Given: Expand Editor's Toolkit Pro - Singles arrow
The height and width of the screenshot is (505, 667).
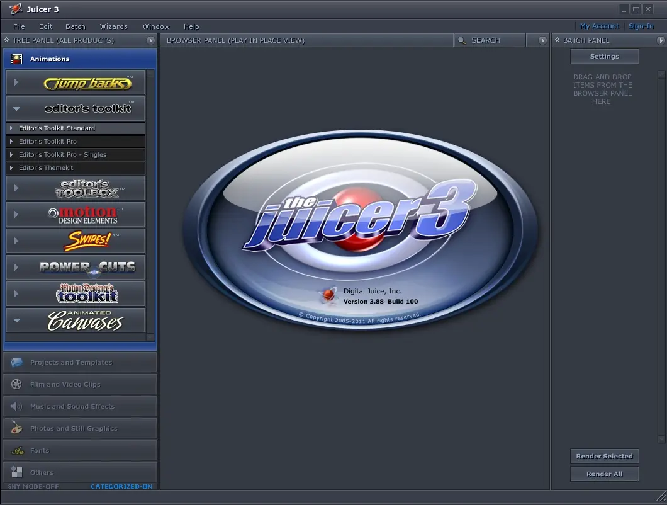Looking at the screenshot, I should pos(11,154).
